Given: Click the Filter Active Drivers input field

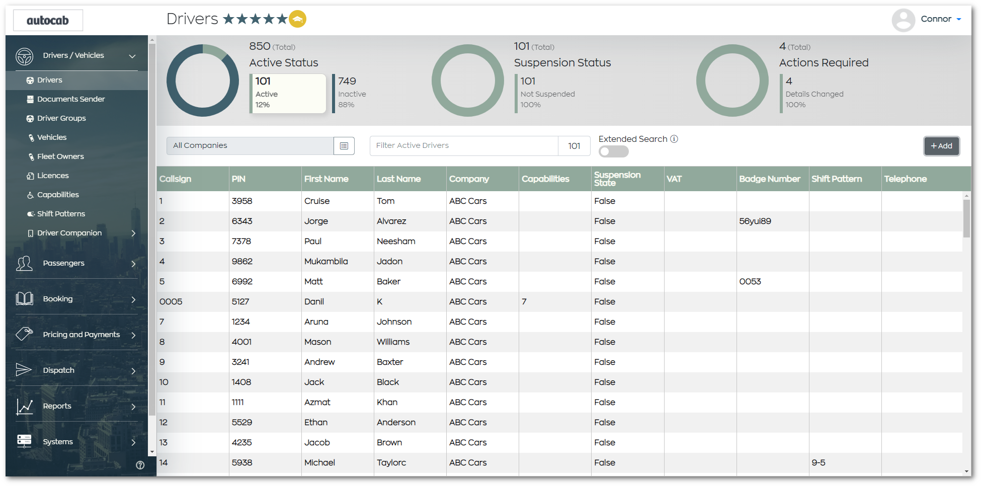Looking at the screenshot, I should point(463,145).
